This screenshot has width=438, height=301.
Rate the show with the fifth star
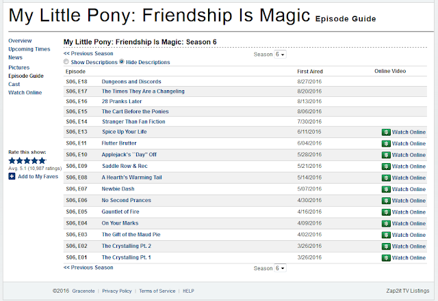tap(42, 160)
